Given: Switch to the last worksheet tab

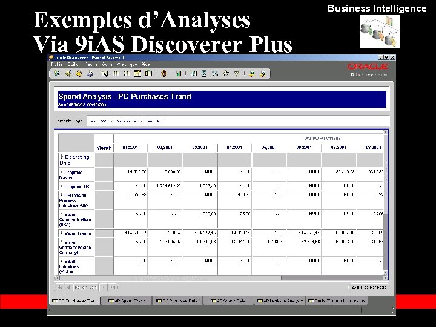Looking at the screenshot, I should (x=337, y=300).
